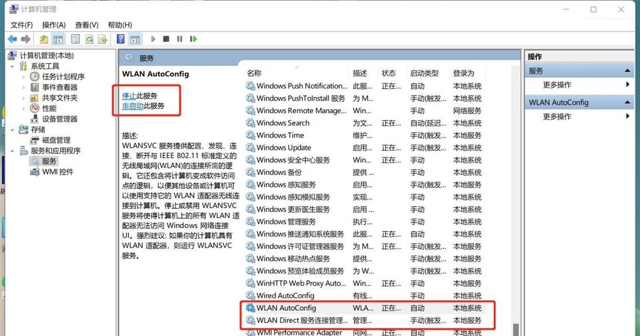This screenshot has height=336, width=640.
Task: Click the 重启动 link to restart service
Action: (133, 106)
